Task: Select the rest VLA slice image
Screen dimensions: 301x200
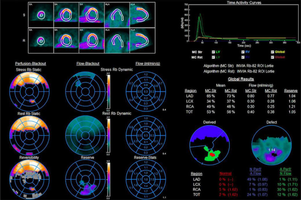Action: tap(142, 40)
